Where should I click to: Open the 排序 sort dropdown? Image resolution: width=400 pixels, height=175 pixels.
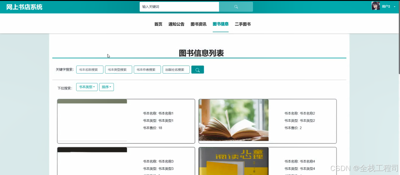(x=107, y=87)
